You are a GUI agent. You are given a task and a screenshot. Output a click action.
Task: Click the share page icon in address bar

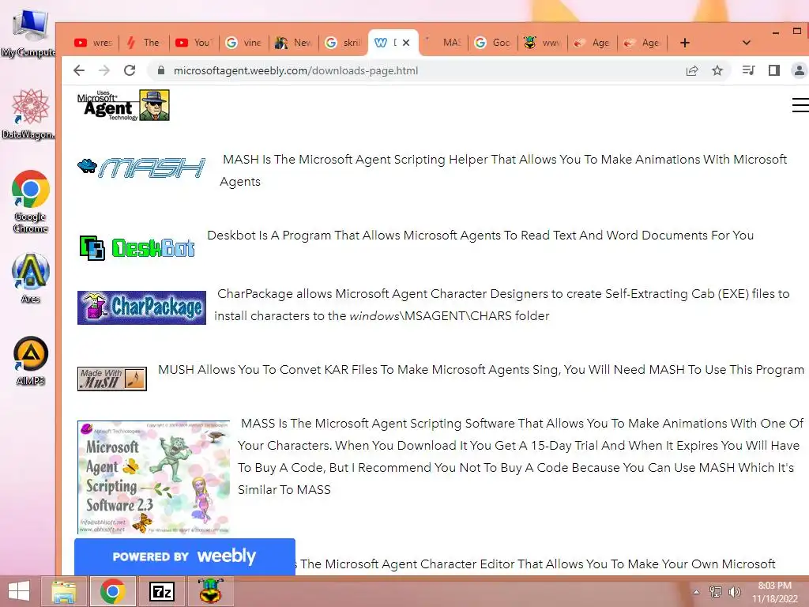(x=692, y=70)
